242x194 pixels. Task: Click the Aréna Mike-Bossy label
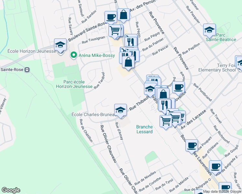pos(97,56)
